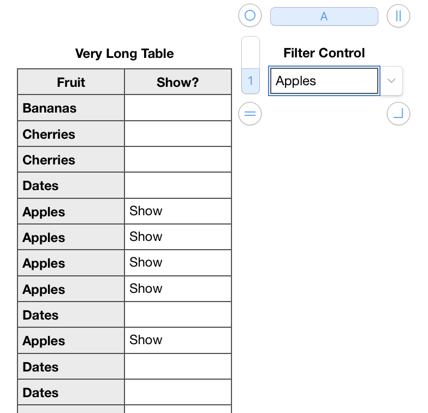Click the add-column handle with vertical bars
The height and width of the screenshot is (413, 428).
pos(398,16)
